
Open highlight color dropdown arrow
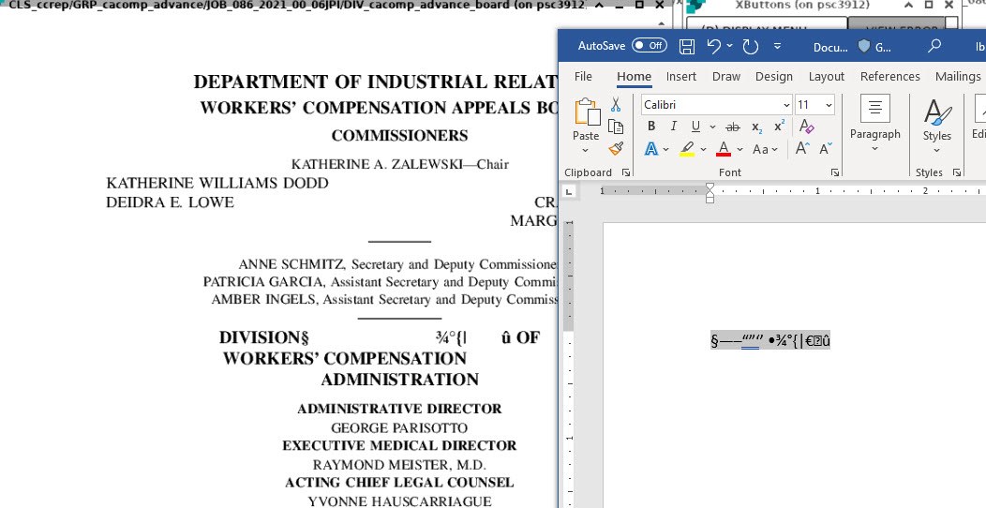(703, 150)
